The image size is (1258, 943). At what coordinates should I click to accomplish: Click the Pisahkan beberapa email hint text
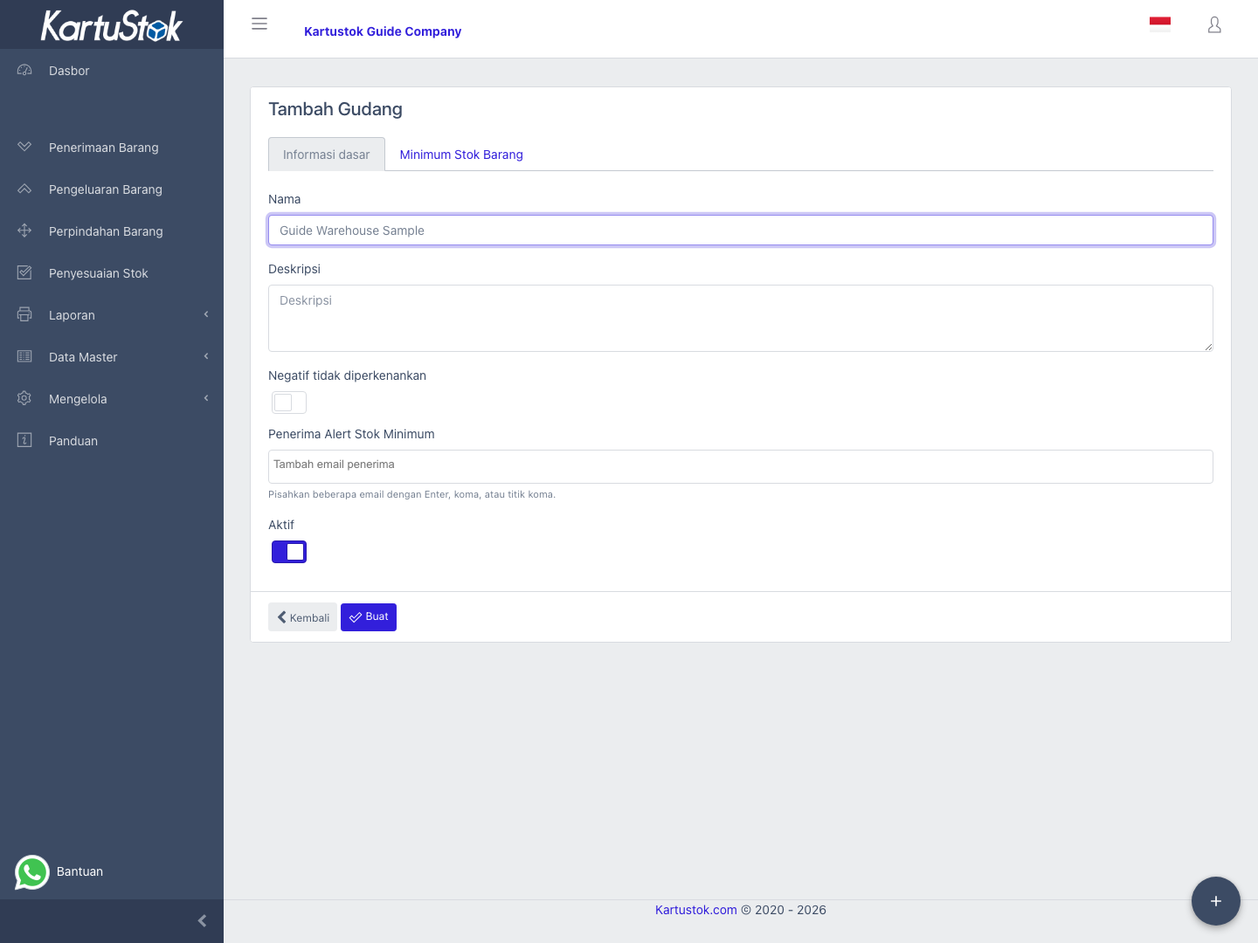pyautogui.click(x=411, y=494)
